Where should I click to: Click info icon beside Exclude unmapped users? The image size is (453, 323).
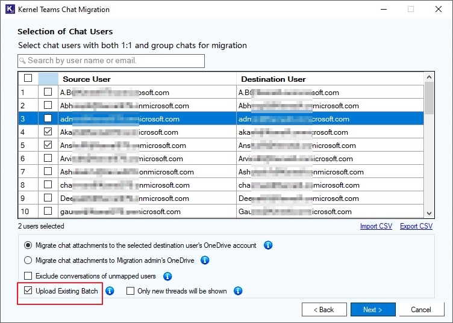tap(167, 276)
